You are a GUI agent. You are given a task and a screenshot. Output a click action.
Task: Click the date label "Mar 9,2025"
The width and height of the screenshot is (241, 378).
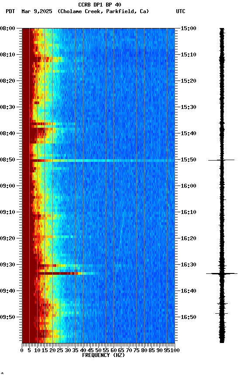tap(37, 11)
